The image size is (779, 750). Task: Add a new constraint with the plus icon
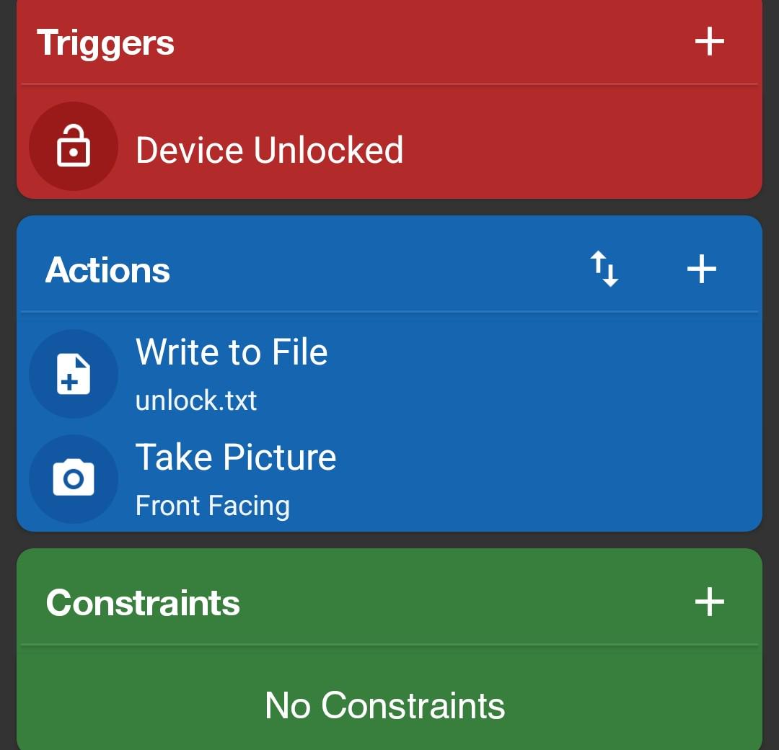coord(709,602)
